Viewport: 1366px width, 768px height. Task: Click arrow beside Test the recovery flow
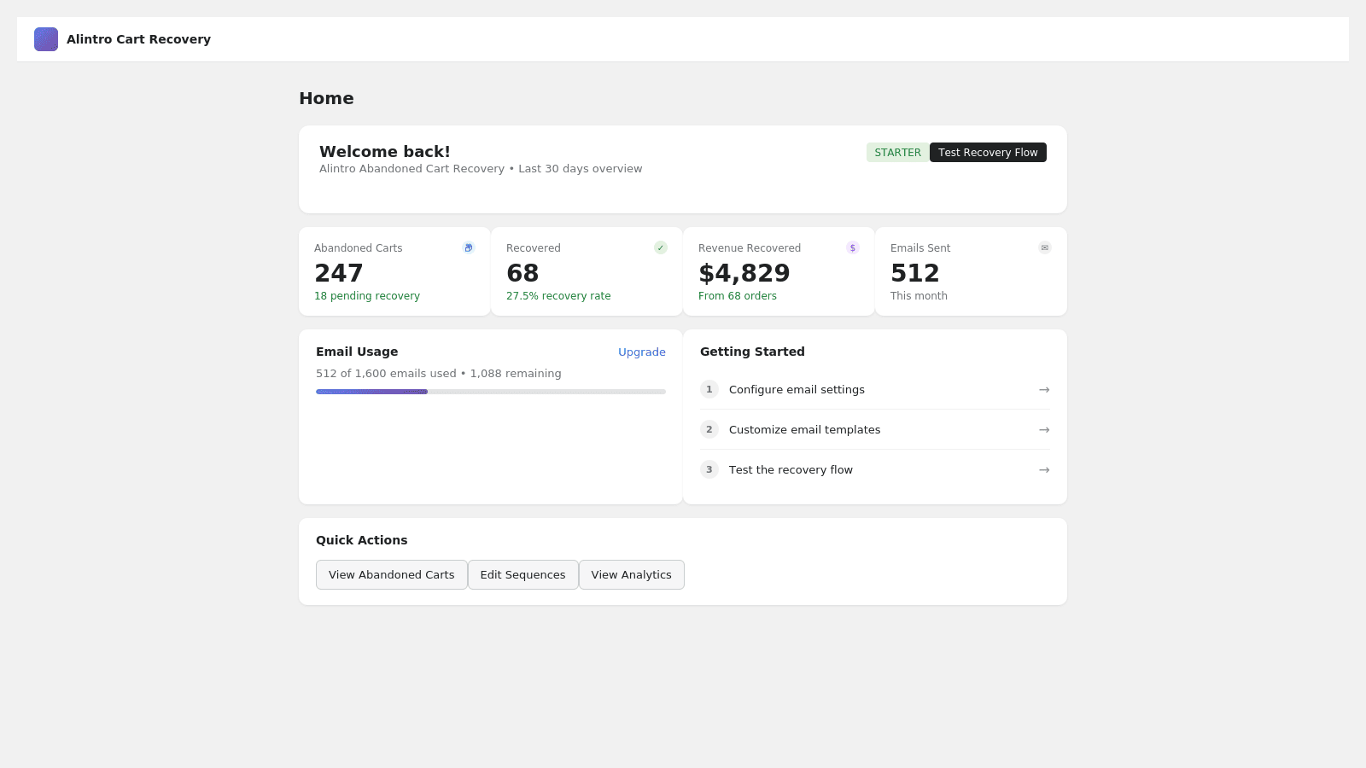pos(1043,470)
